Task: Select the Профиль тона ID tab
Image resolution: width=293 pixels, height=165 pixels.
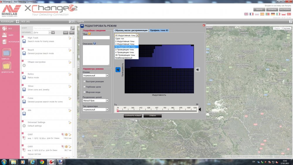Action: tap(159, 30)
